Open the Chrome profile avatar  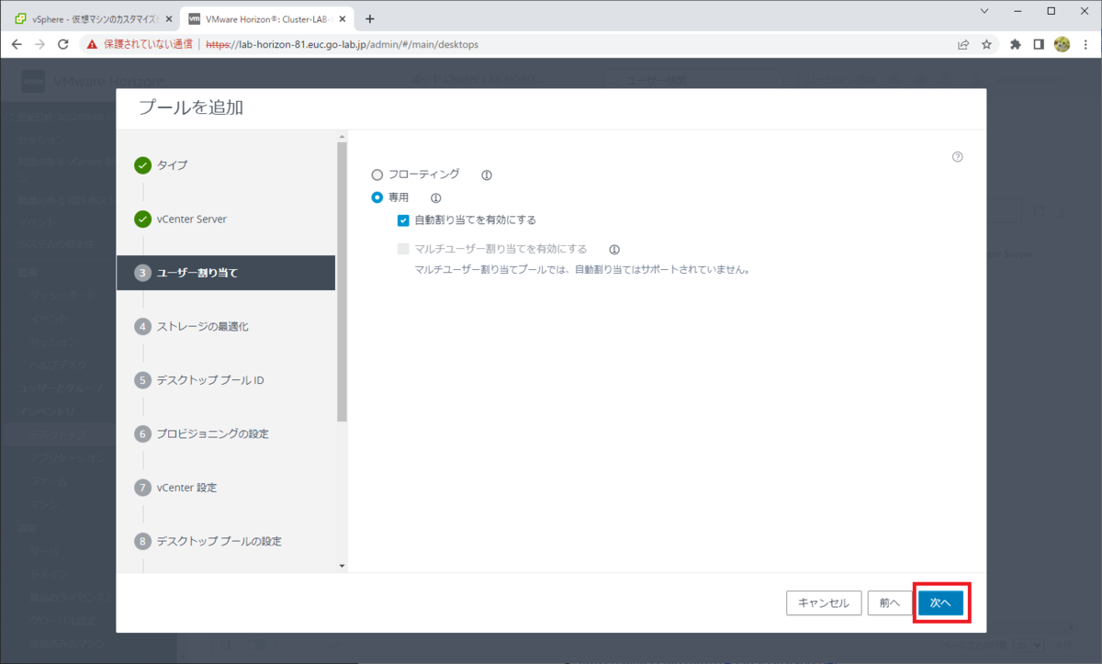point(1063,44)
